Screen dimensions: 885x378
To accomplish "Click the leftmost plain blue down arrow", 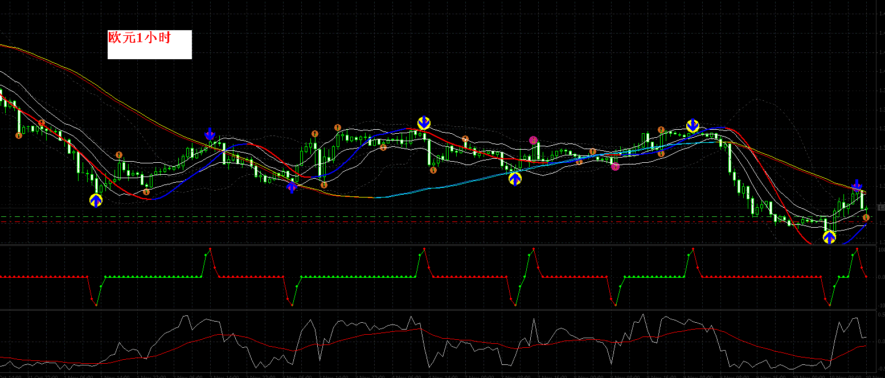I will [210, 134].
